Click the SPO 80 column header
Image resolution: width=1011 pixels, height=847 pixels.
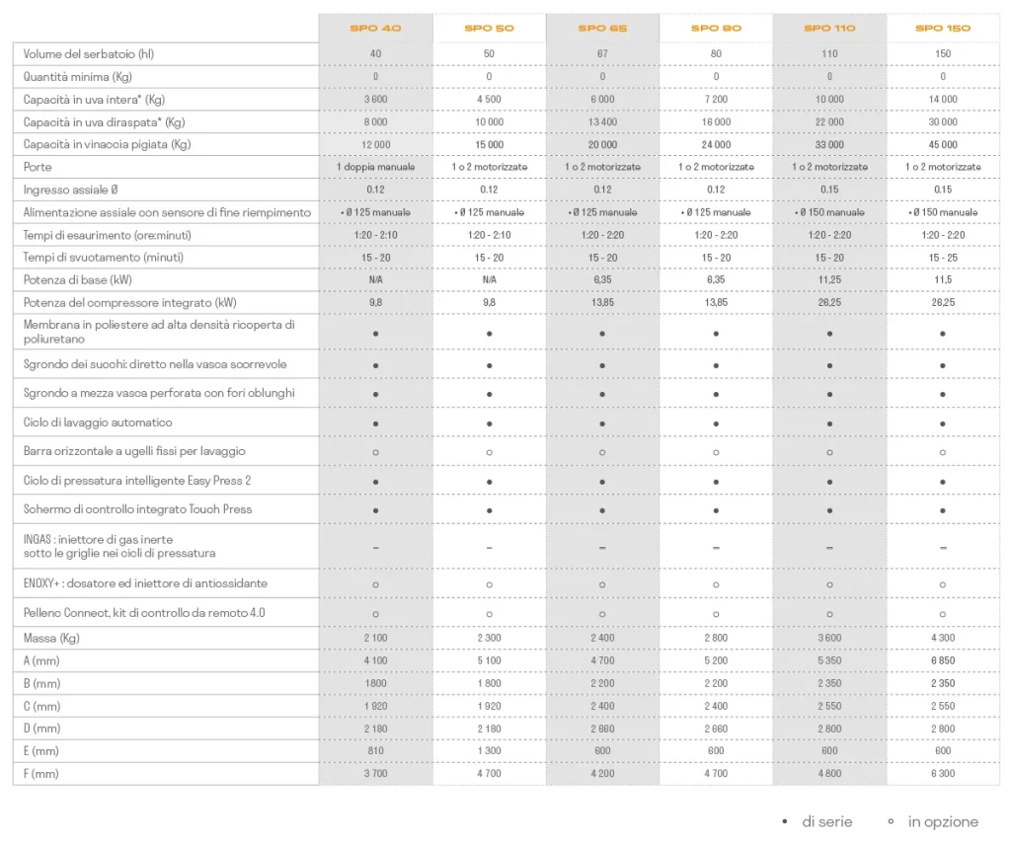[x=716, y=29]
